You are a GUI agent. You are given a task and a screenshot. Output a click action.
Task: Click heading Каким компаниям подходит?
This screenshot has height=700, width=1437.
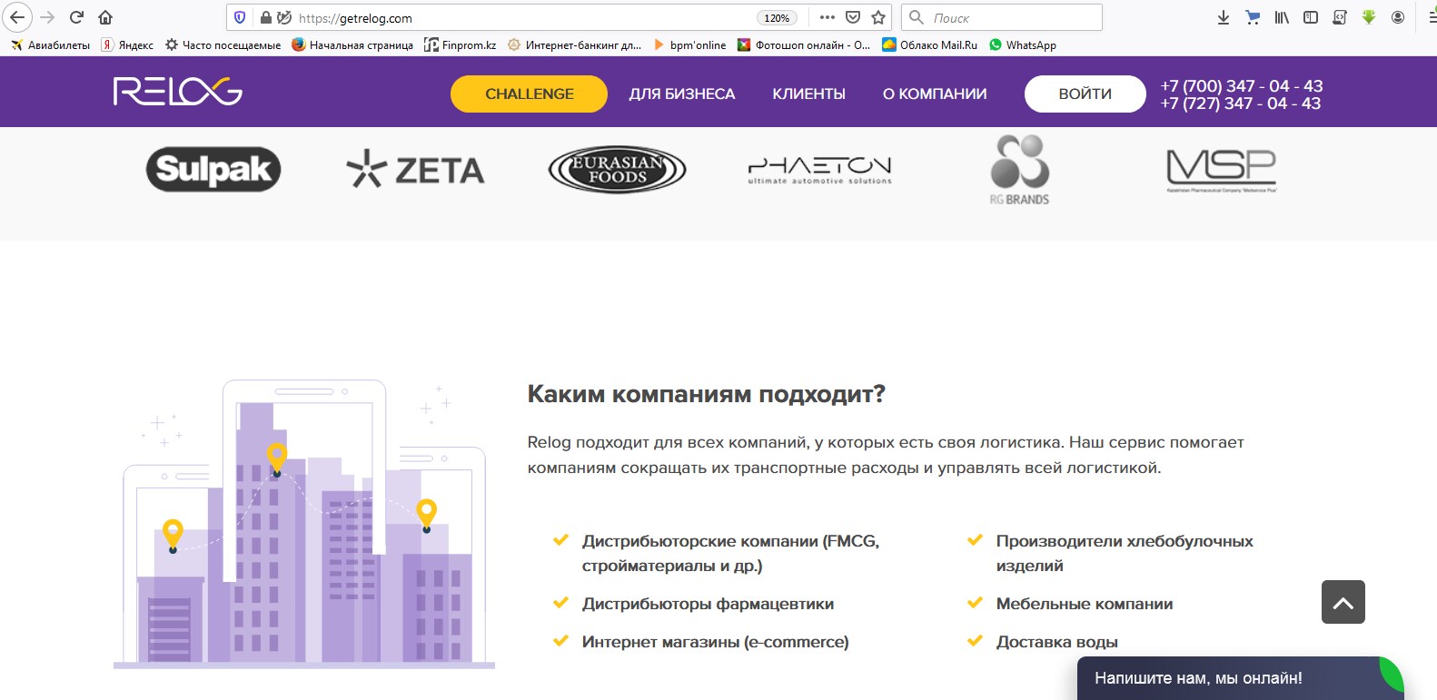(x=706, y=394)
